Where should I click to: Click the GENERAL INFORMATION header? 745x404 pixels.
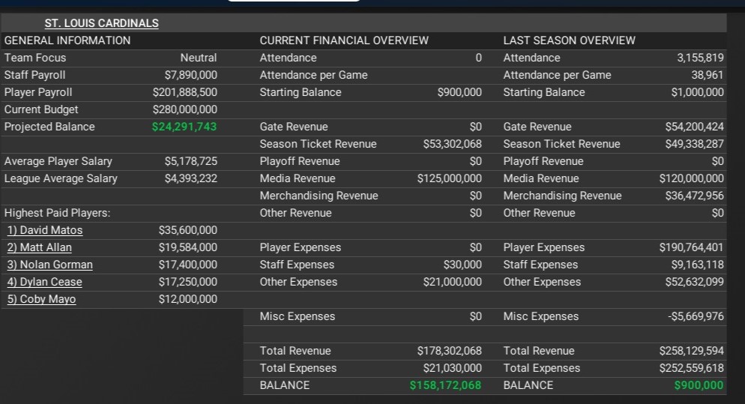point(67,40)
